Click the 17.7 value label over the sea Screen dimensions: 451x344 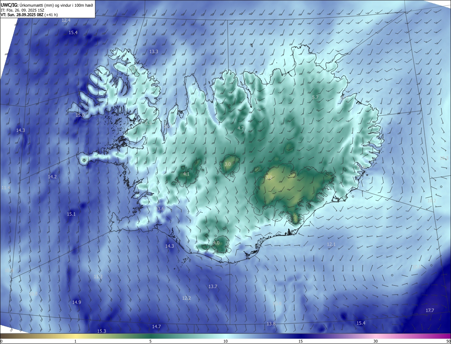click(x=430, y=311)
